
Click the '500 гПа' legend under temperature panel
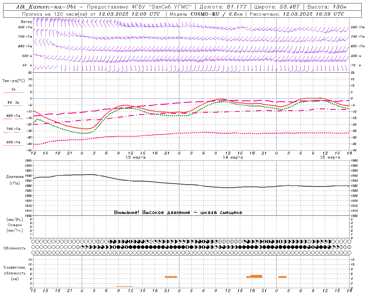point(13,142)
